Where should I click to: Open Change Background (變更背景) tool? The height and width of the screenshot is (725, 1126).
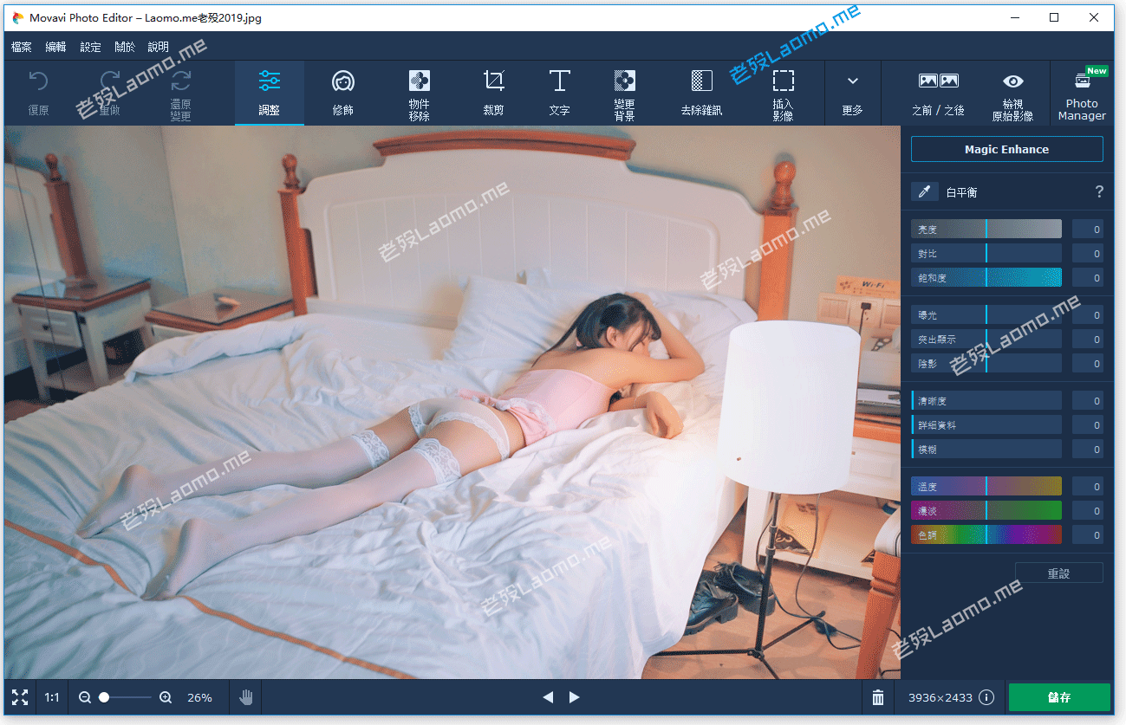click(x=625, y=94)
